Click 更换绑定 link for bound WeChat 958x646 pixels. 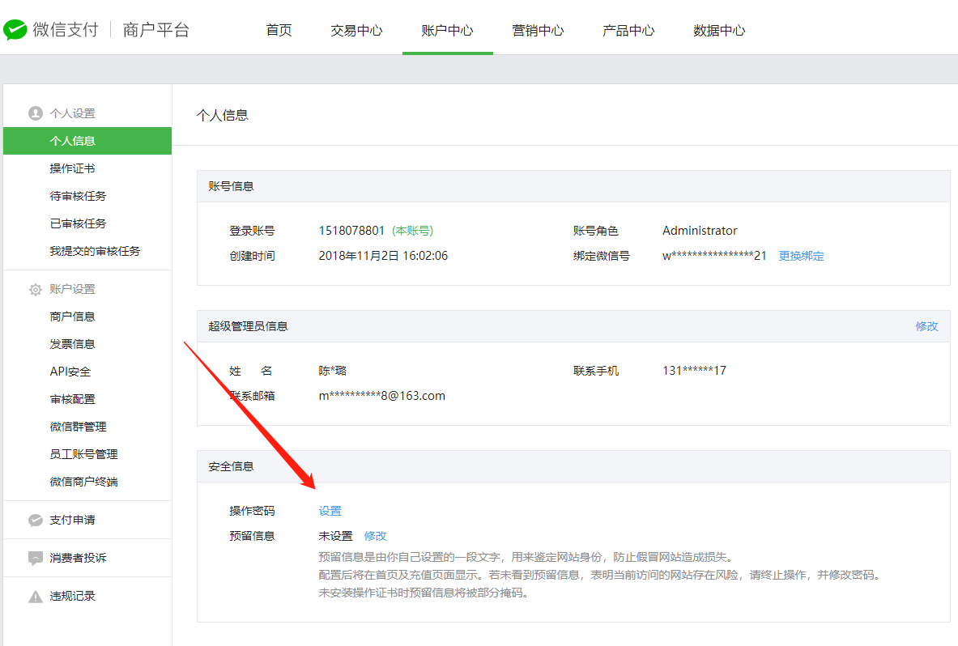801,256
